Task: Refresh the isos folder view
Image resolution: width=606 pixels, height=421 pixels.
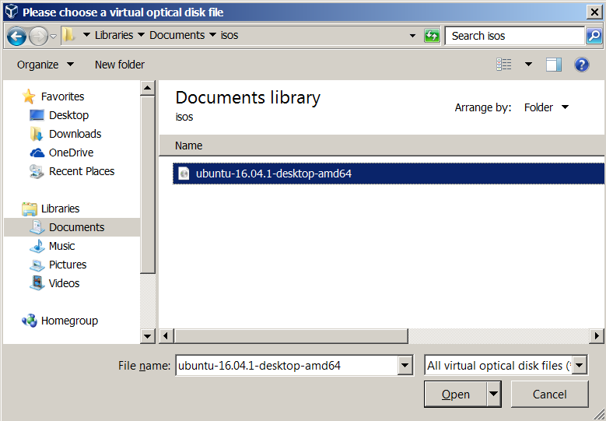Action: pyautogui.click(x=432, y=36)
